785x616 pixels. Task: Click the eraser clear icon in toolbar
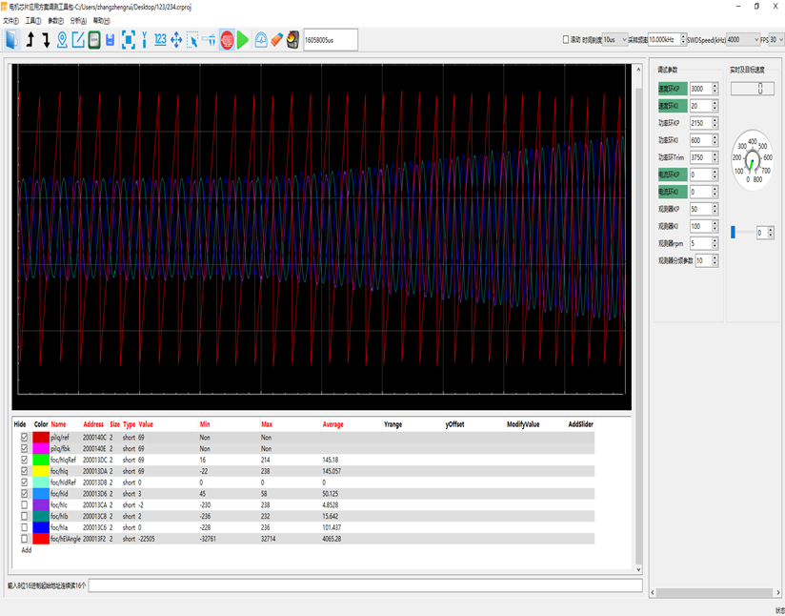(277, 39)
